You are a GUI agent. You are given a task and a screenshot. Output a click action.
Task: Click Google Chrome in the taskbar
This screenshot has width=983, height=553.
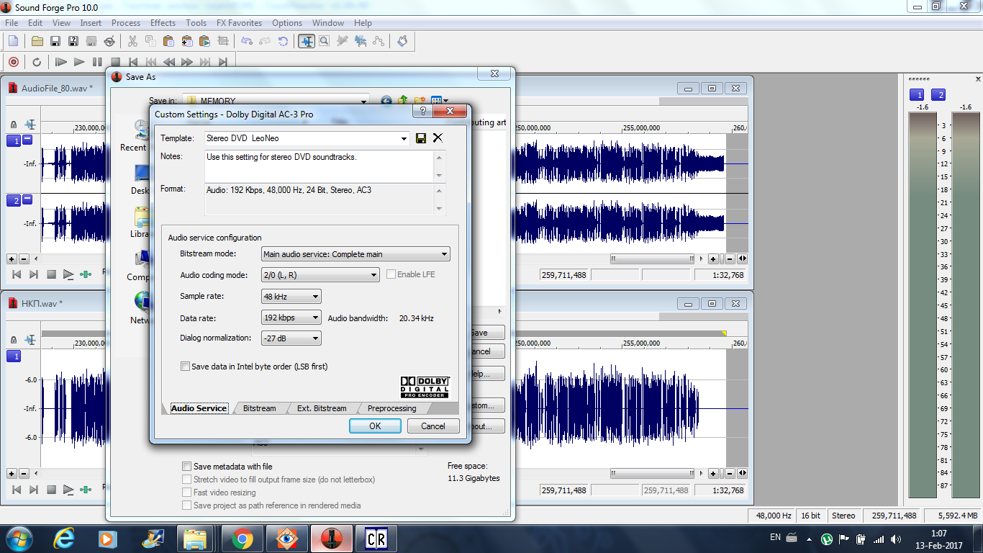(242, 538)
